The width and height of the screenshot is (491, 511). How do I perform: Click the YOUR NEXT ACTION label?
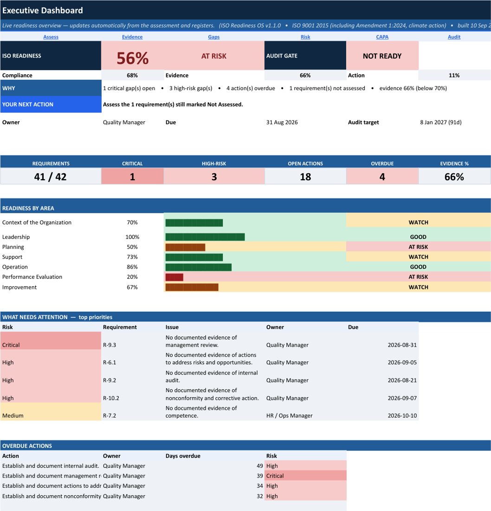click(51, 104)
